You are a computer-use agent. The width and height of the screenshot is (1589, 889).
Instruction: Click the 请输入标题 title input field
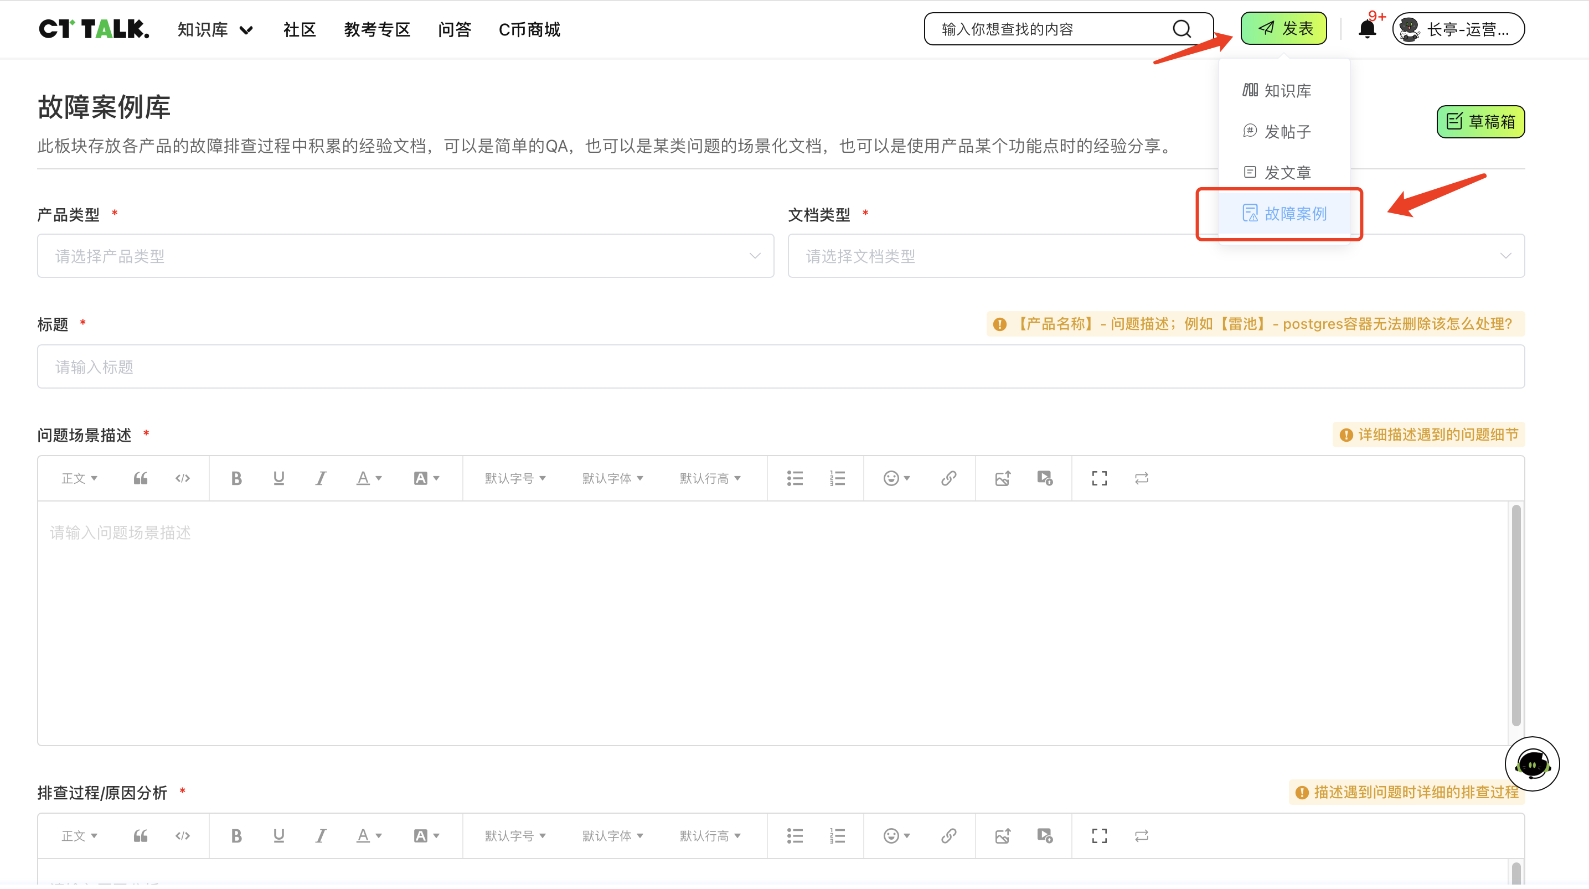click(780, 366)
